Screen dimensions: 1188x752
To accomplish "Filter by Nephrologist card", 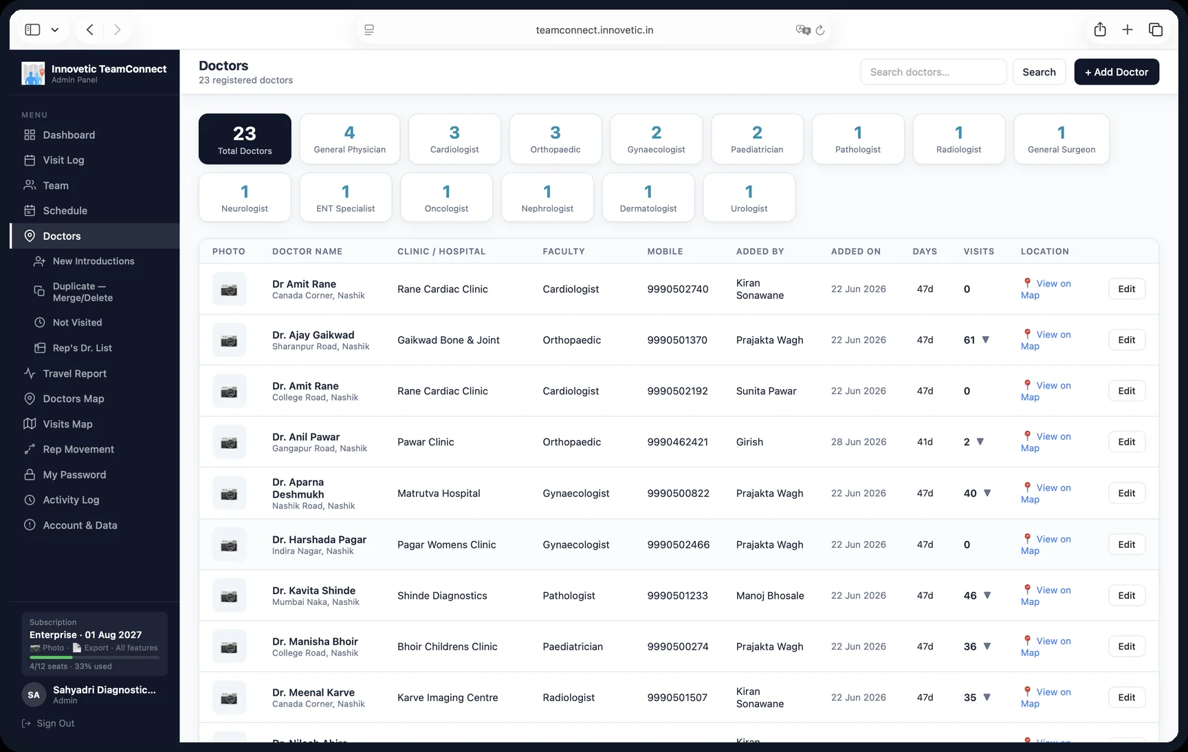I will point(547,197).
